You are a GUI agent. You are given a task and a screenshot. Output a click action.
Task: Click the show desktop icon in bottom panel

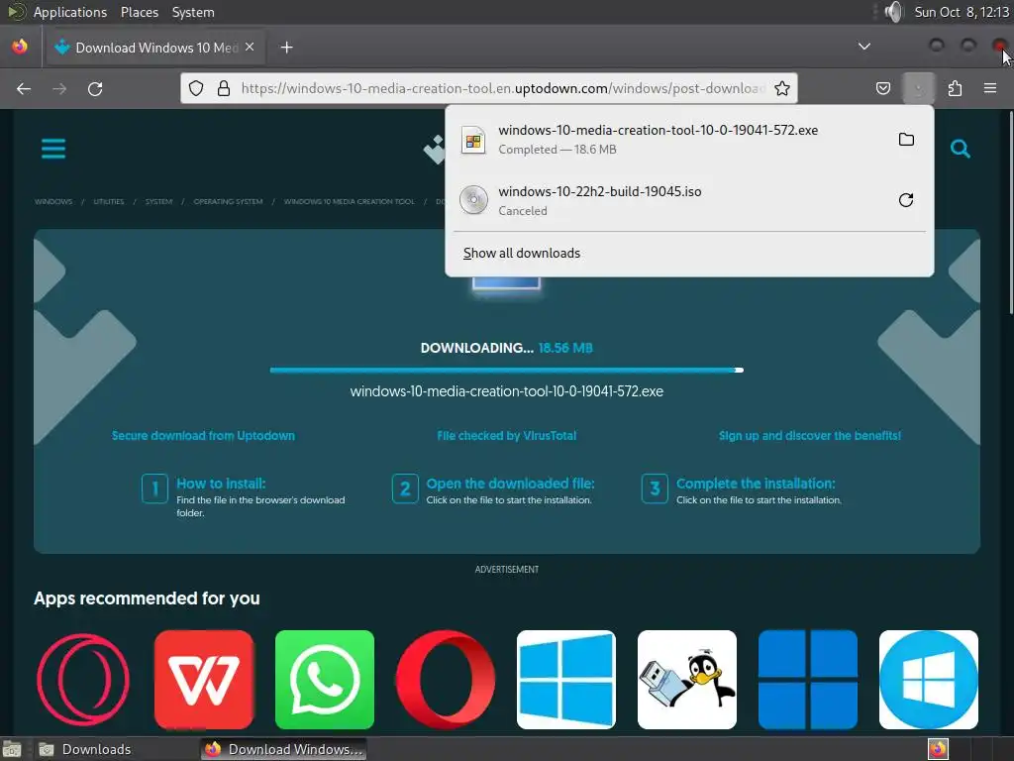pyautogui.click(x=12, y=749)
